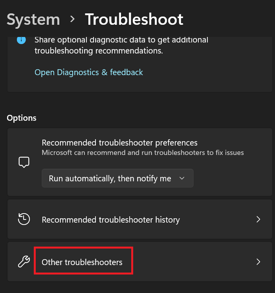Open the "Run automatically, then notify me" dropdown

[117, 178]
